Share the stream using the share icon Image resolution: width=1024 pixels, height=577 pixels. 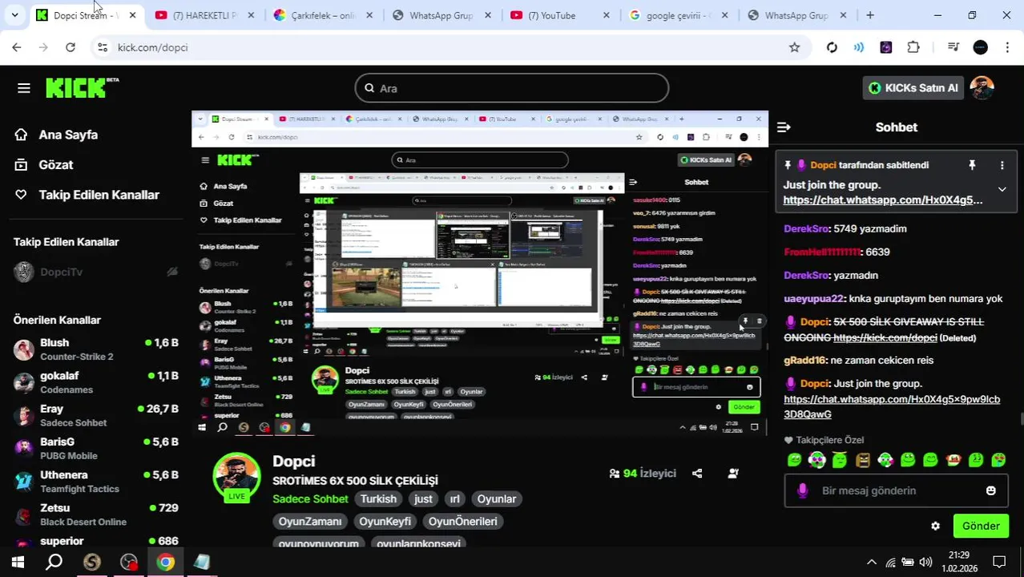[697, 474]
